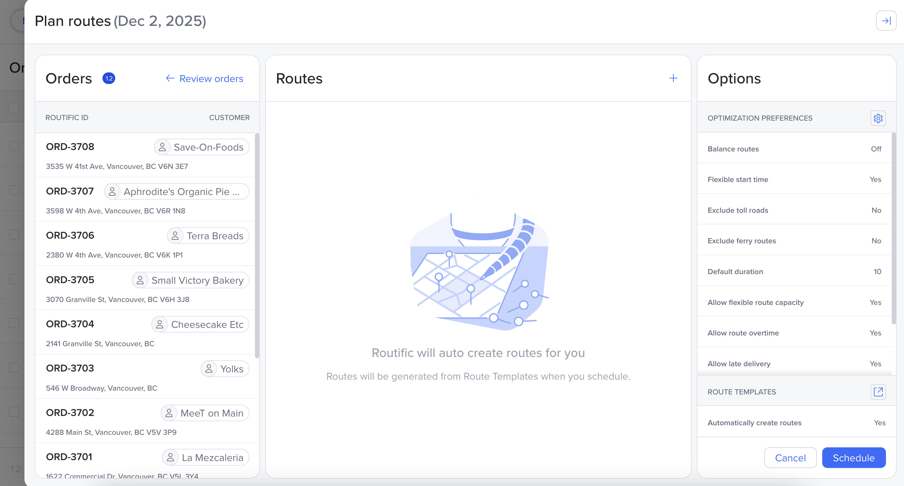Click Save-On-Foods customer person icon
Viewport: 904px width, 486px height.
162,147
